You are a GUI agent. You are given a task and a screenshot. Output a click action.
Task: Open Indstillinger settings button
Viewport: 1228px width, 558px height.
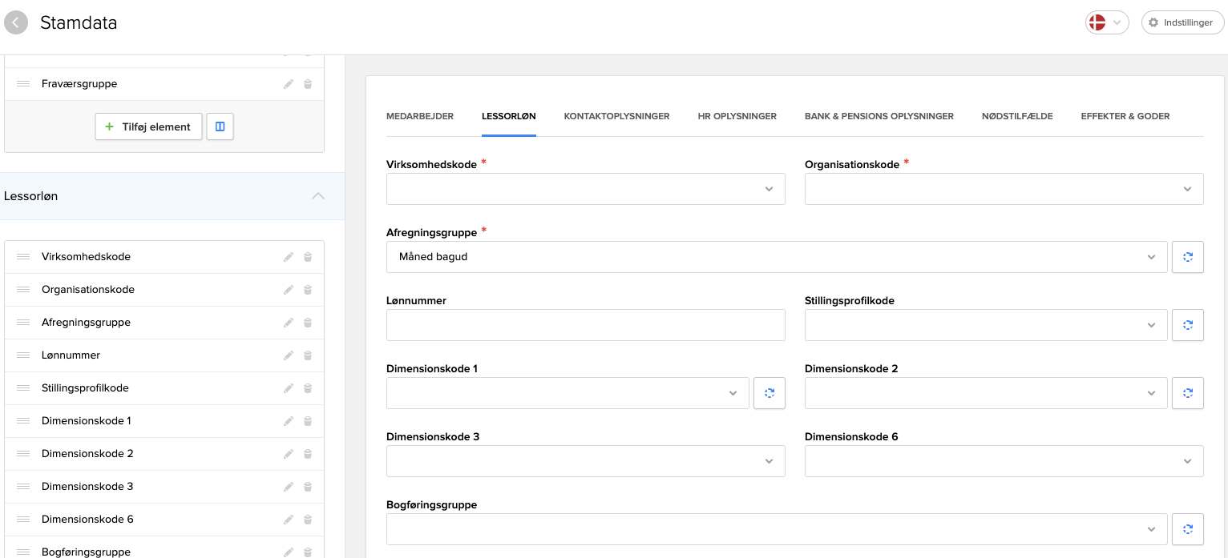[x=1182, y=22]
